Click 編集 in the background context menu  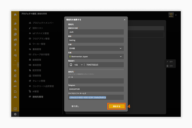(170, 61)
